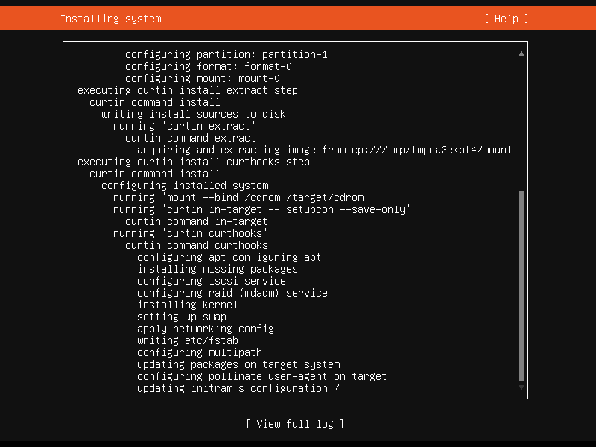Click the scrollbar up arrow
The height and width of the screenshot is (447, 596).
click(x=521, y=54)
